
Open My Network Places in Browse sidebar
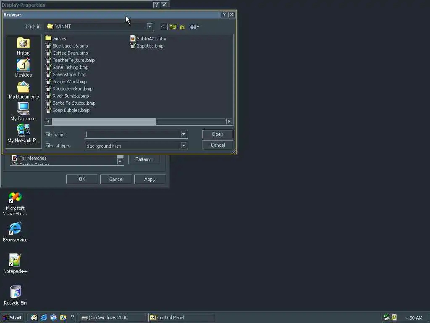24,133
